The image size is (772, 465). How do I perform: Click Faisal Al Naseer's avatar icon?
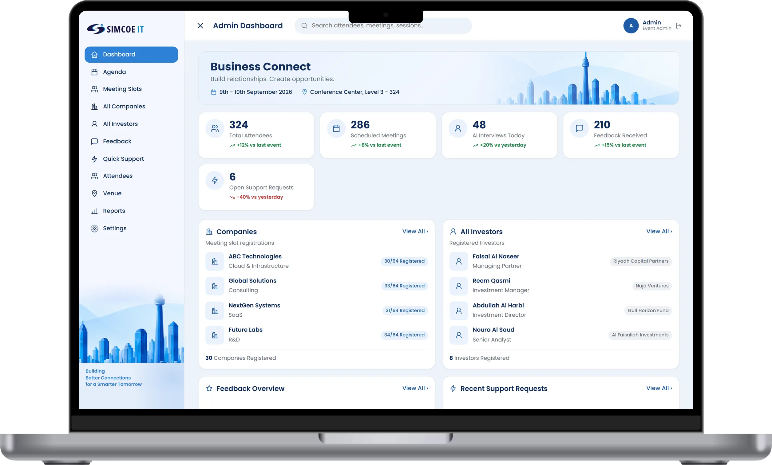459,261
